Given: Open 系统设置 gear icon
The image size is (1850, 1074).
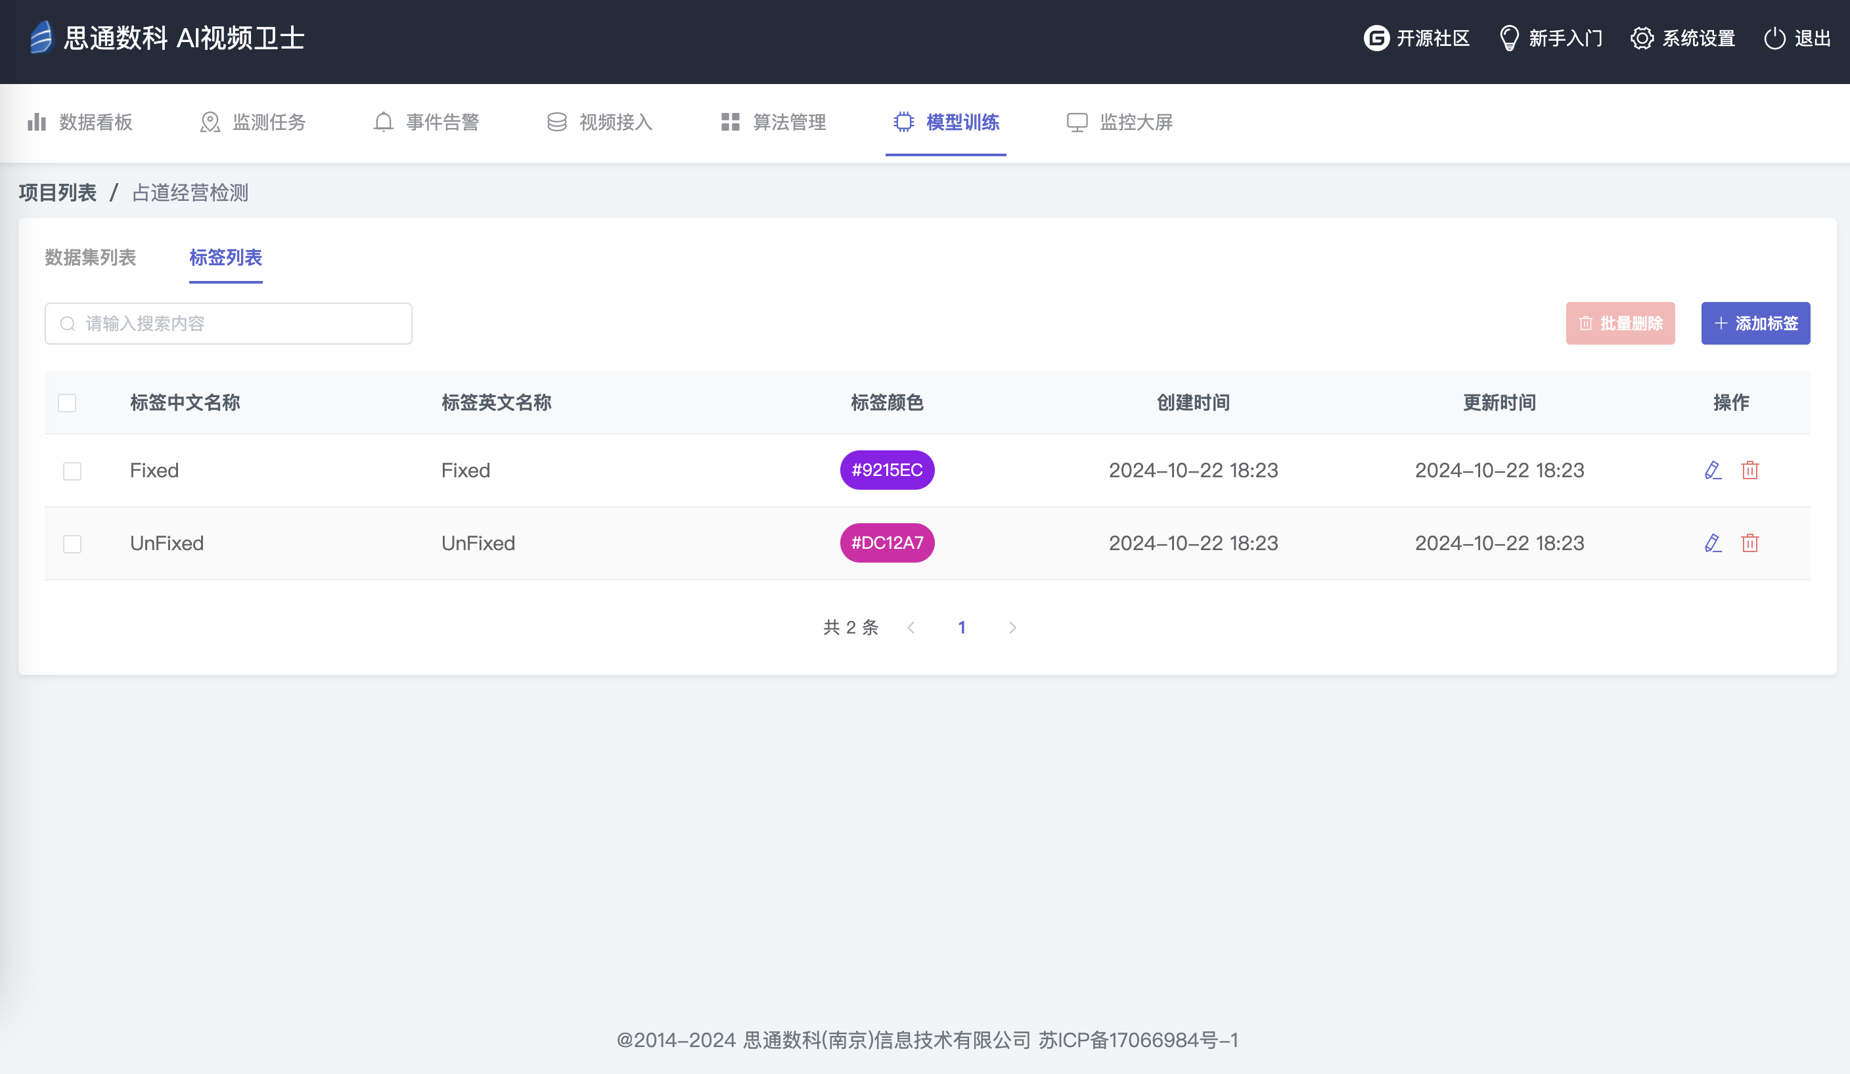Looking at the screenshot, I should (x=1642, y=38).
